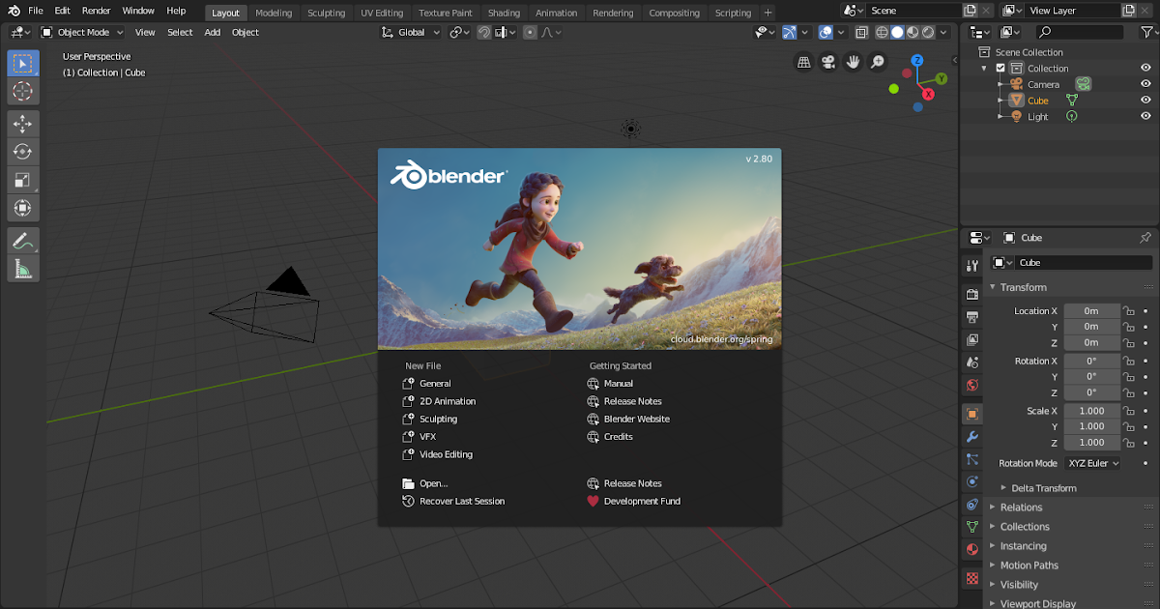Toggle snapping magnet in header
The image size is (1160, 609).
[x=483, y=32]
